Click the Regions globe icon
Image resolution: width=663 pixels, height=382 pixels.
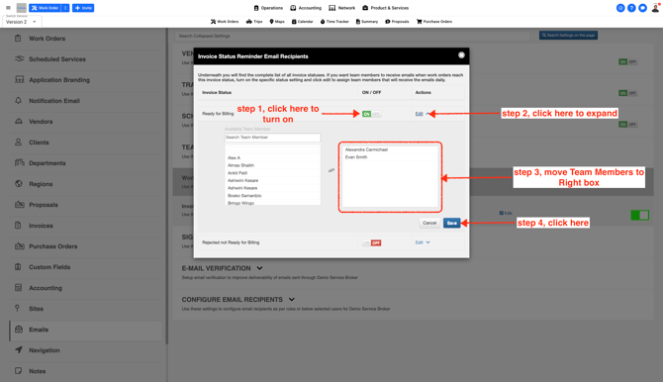point(18,184)
